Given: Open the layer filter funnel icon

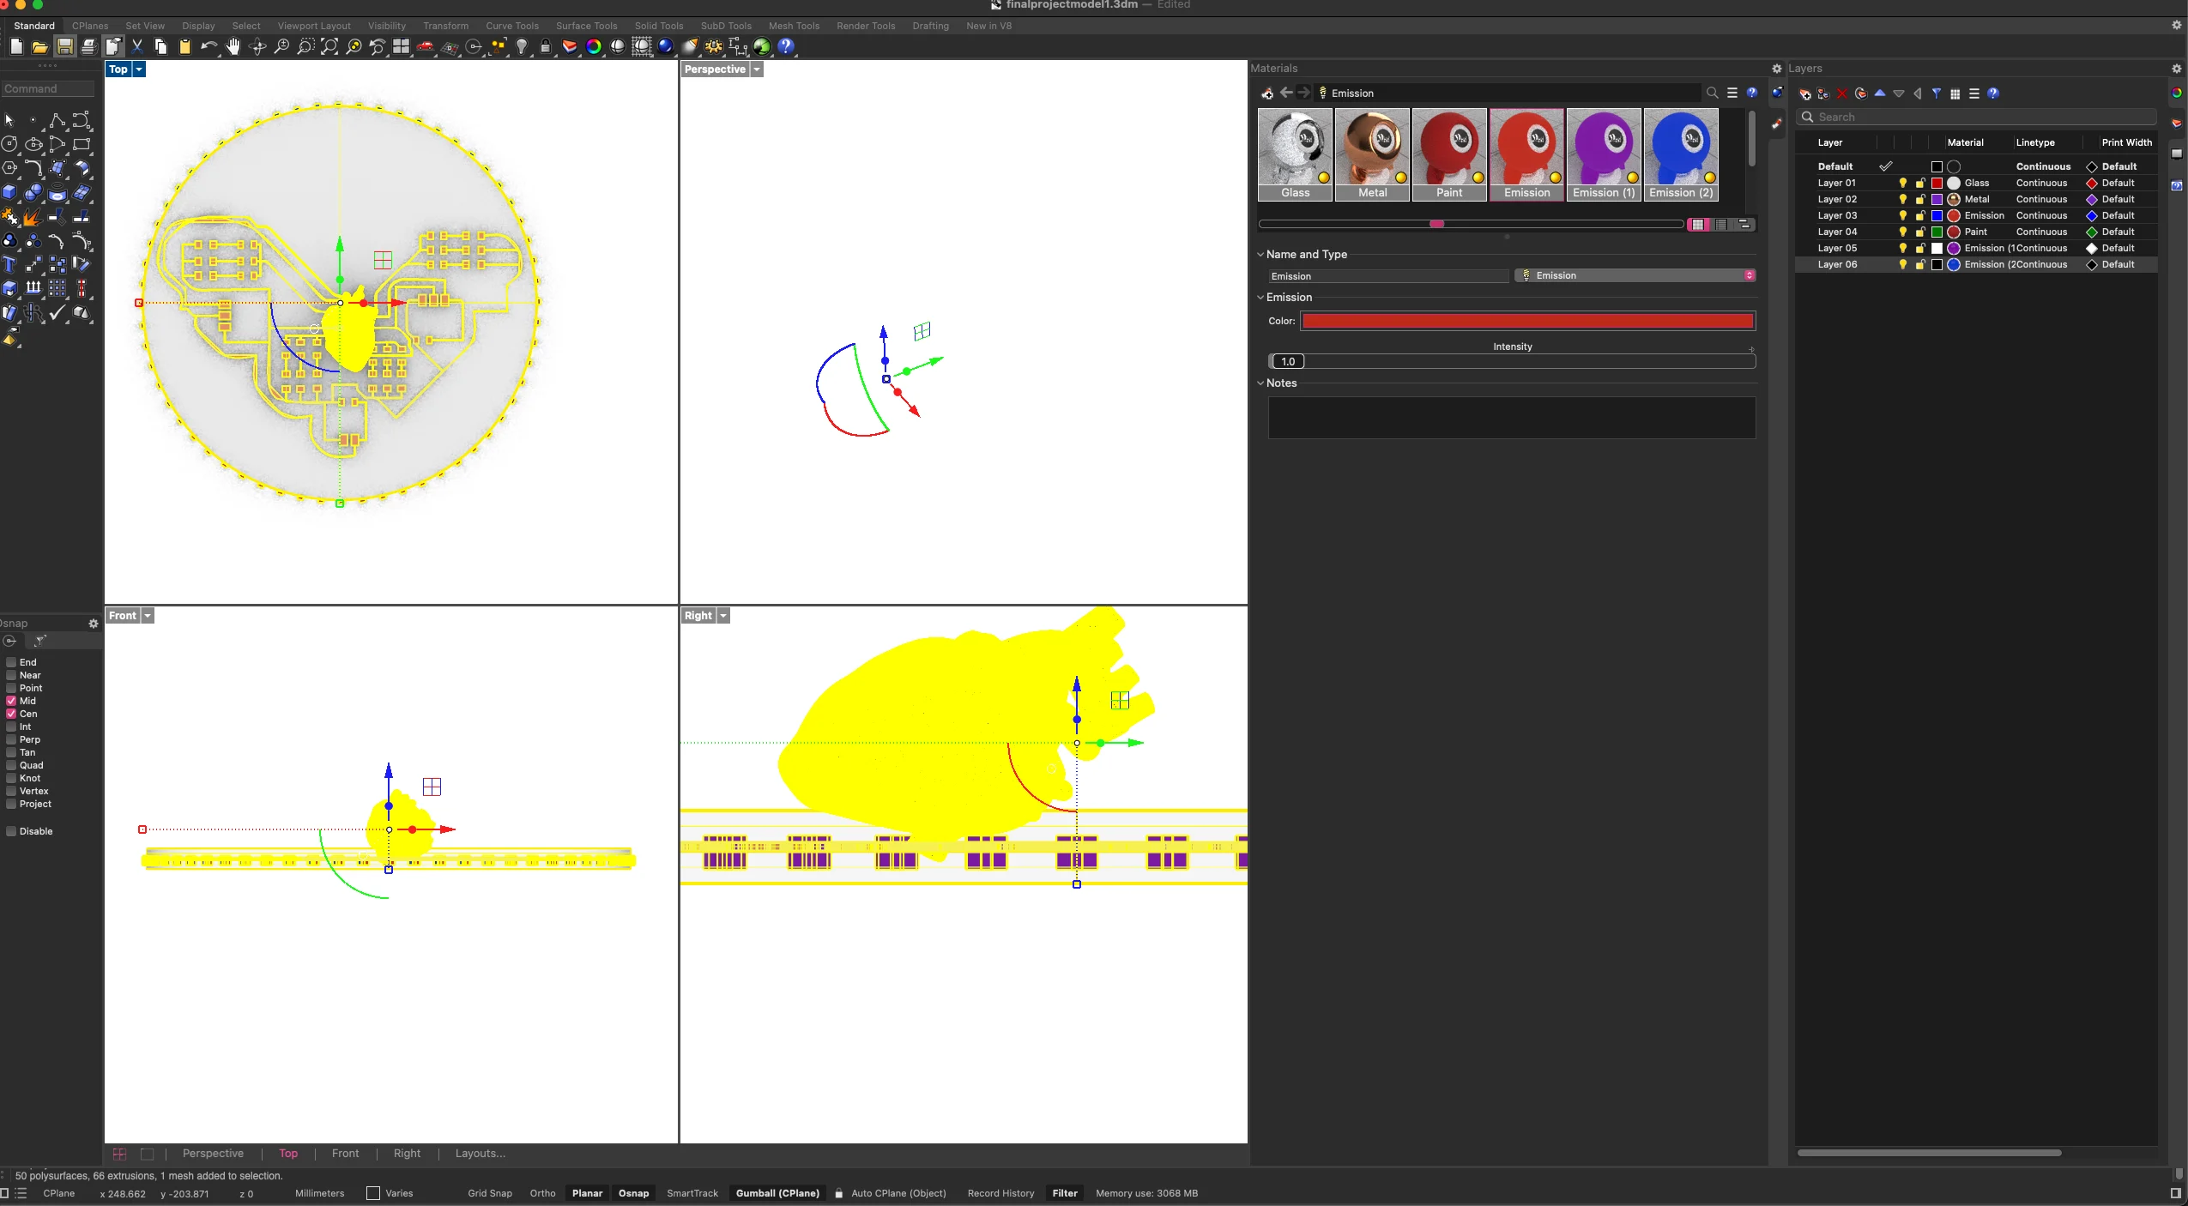Looking at the screenshot, I should (x=1937, y=94).
